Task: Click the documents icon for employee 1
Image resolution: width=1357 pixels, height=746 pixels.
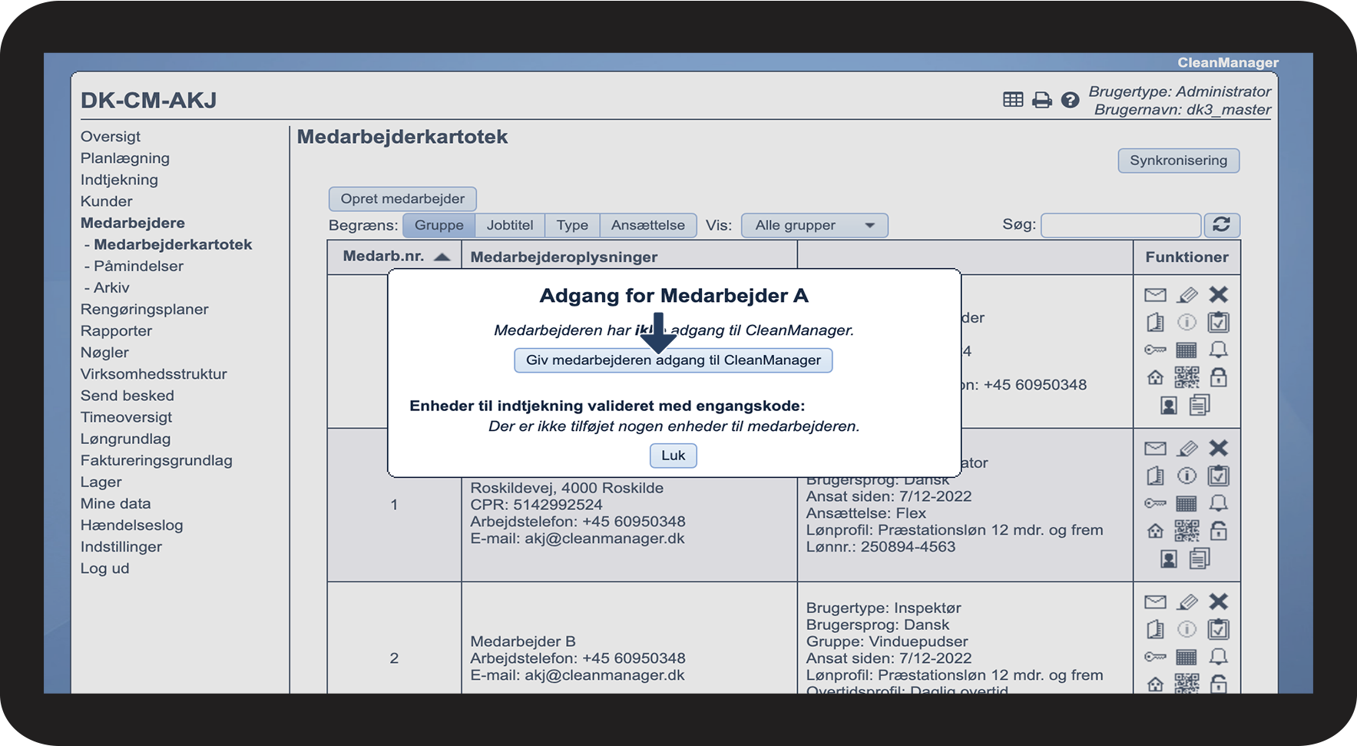Action: 1200,559
